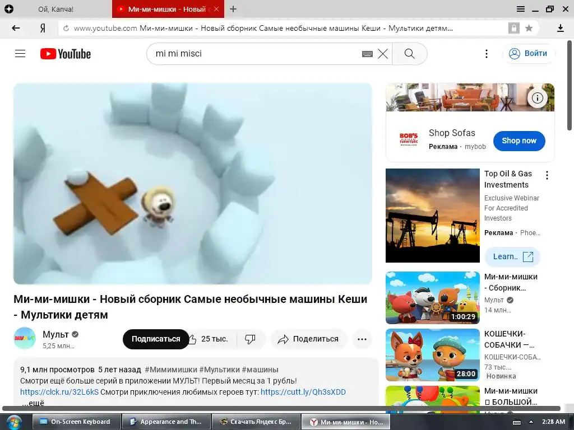Screen dimensions: 574x430
Task: Run search with magnifier button
Action: click(410, 54)
